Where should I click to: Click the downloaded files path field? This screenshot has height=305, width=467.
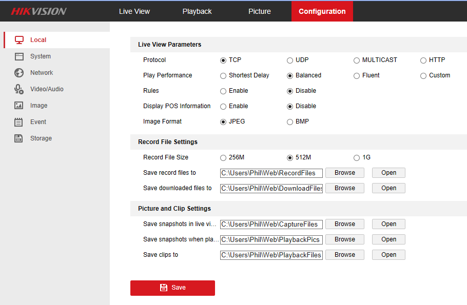coord(271,188)
